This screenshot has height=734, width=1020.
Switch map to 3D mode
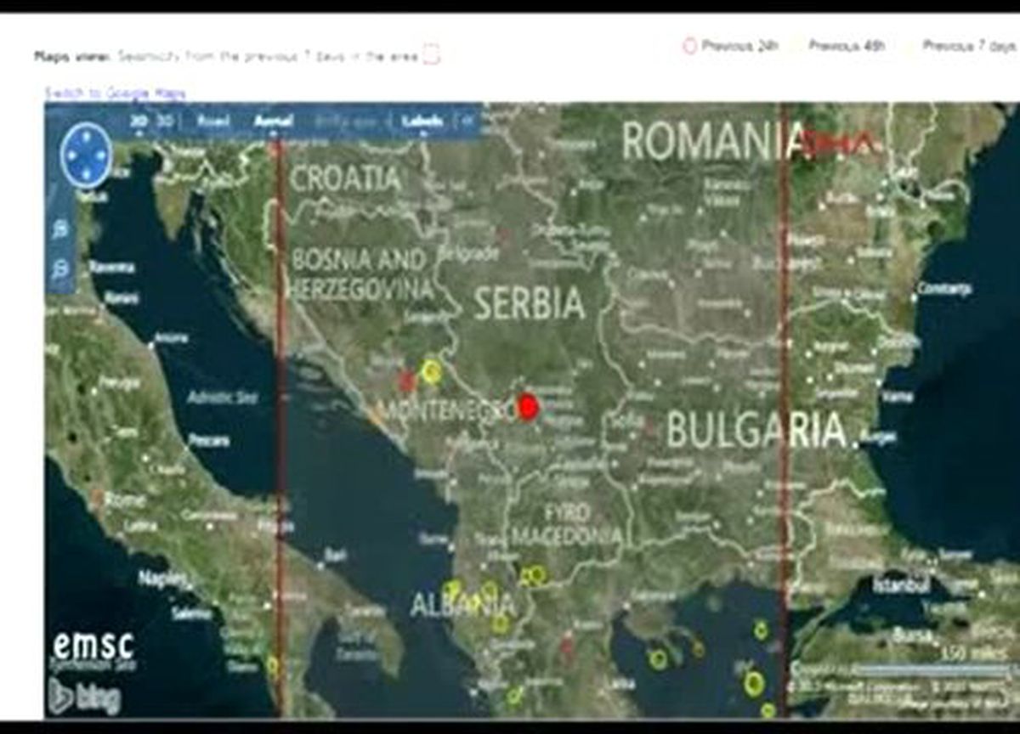click(x=165, y=121)
